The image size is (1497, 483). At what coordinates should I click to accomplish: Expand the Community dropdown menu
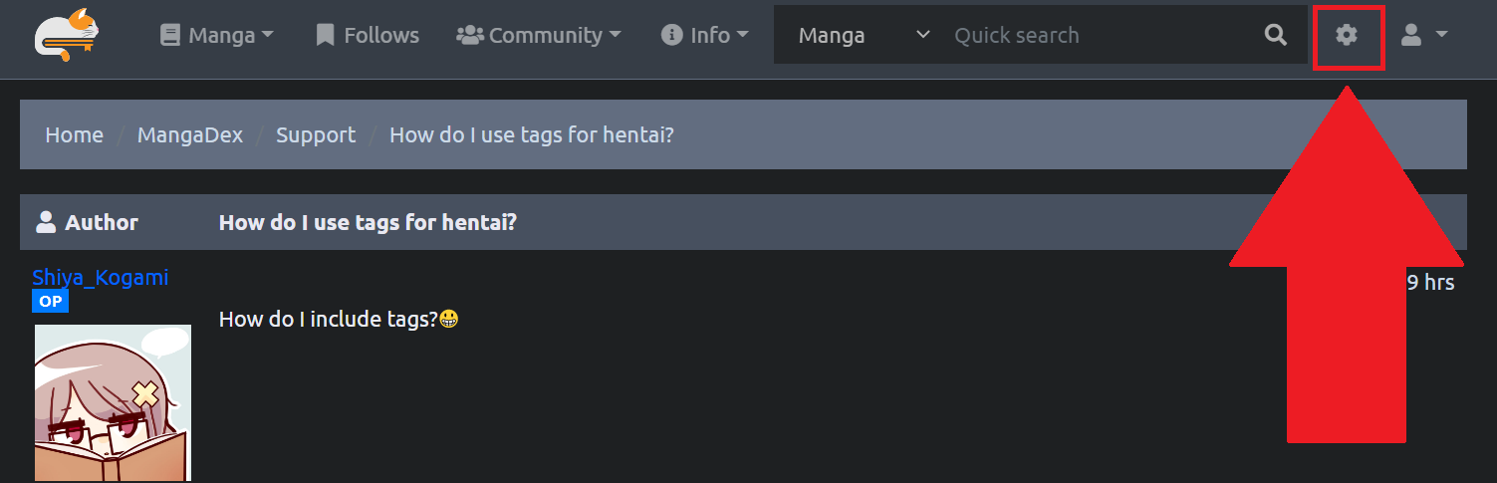615,36
